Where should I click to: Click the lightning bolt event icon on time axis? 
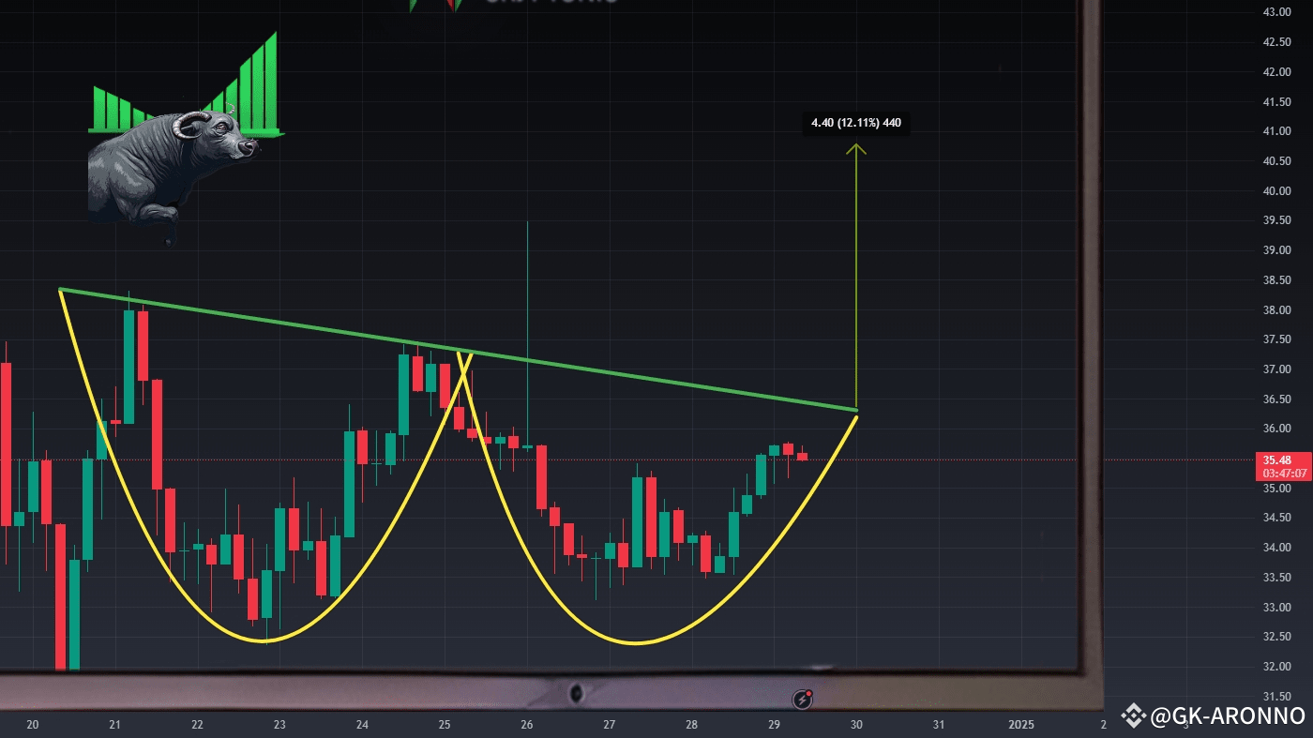[x=803, y=700]
